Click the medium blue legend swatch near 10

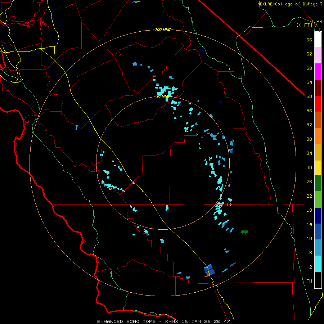[x=318, y=231]
